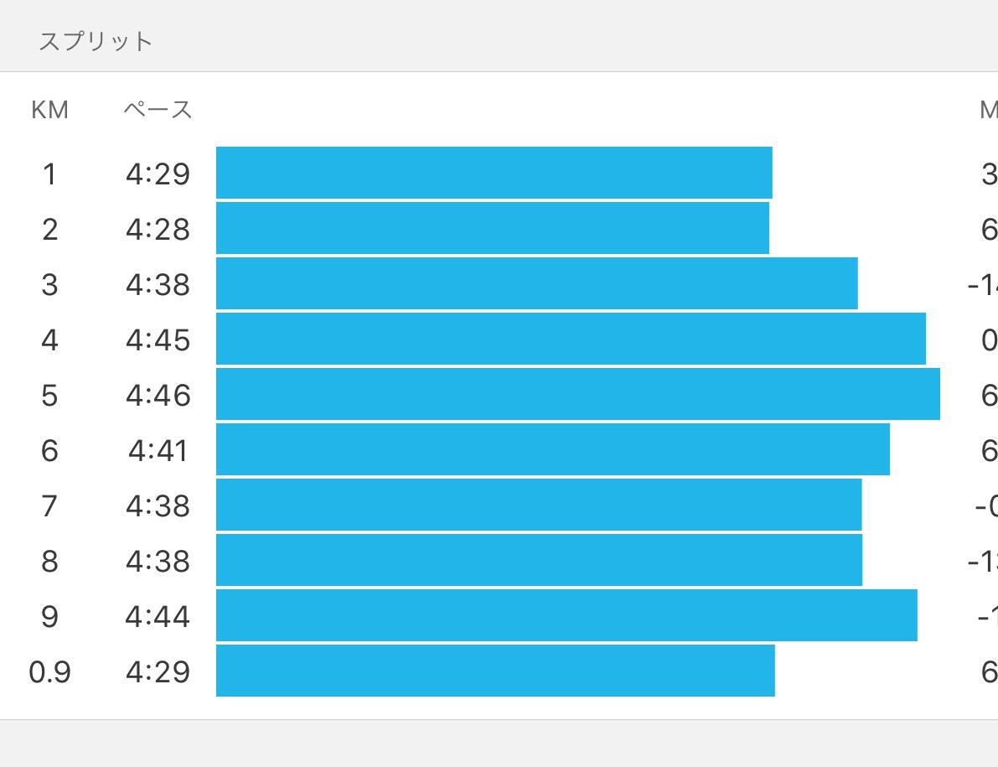
Task: Click the 0.9 distance label
Action: click(x=49, y=672)
